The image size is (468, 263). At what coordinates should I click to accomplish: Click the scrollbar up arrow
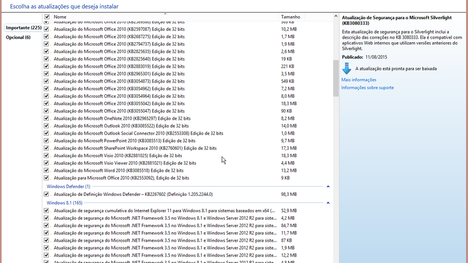pos(336,16)
